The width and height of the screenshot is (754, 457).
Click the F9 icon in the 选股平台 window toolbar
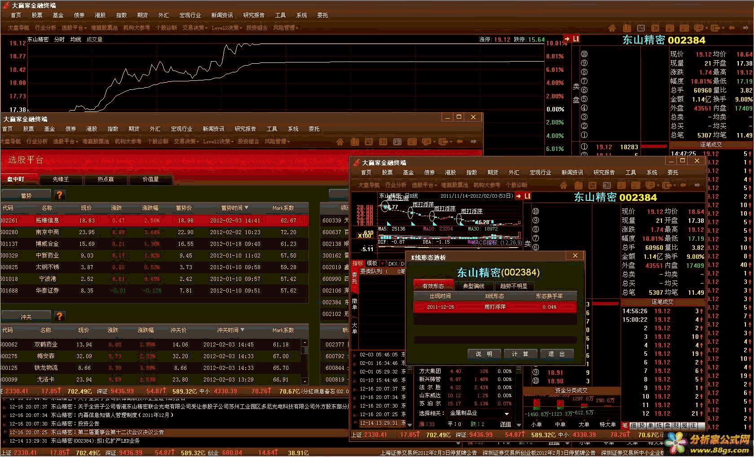coord(397,142)
